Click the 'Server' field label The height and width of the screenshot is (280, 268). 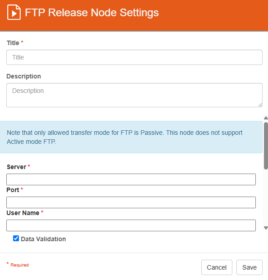coord(16,167)
